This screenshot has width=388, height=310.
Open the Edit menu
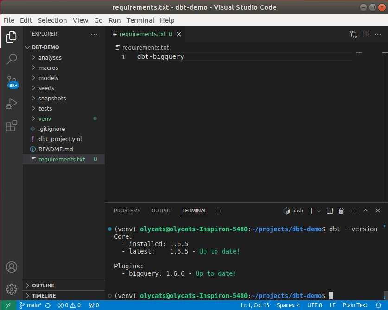pos(26,20)
